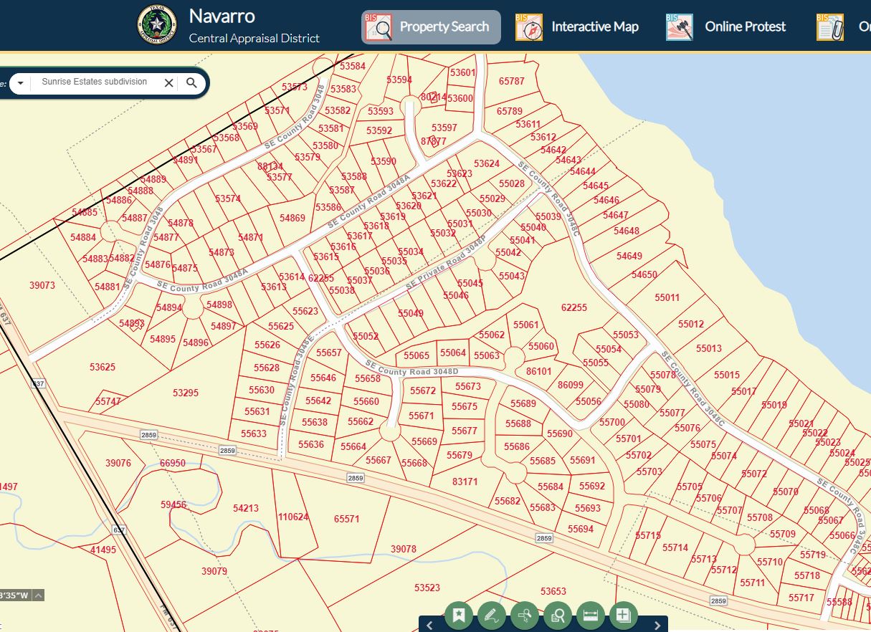Image resolution: width=871 pixels, height=632 pixels.
Task: Click in the Sunrise Estates search field
Action: tap(95, 82)
